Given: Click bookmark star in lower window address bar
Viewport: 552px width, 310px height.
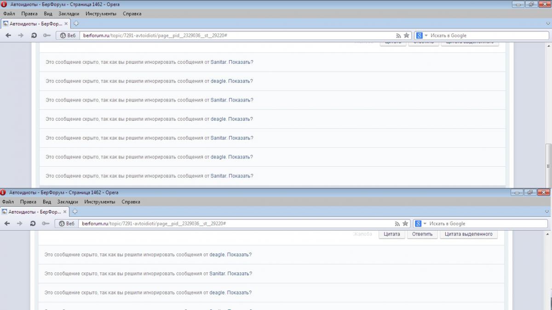Looking at the screenshot, I should click(405, 224).
